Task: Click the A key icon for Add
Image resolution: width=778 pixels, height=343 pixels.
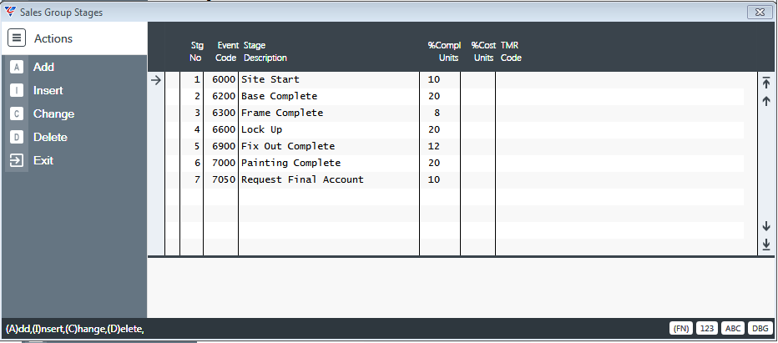Action: (x=17, y=67)
